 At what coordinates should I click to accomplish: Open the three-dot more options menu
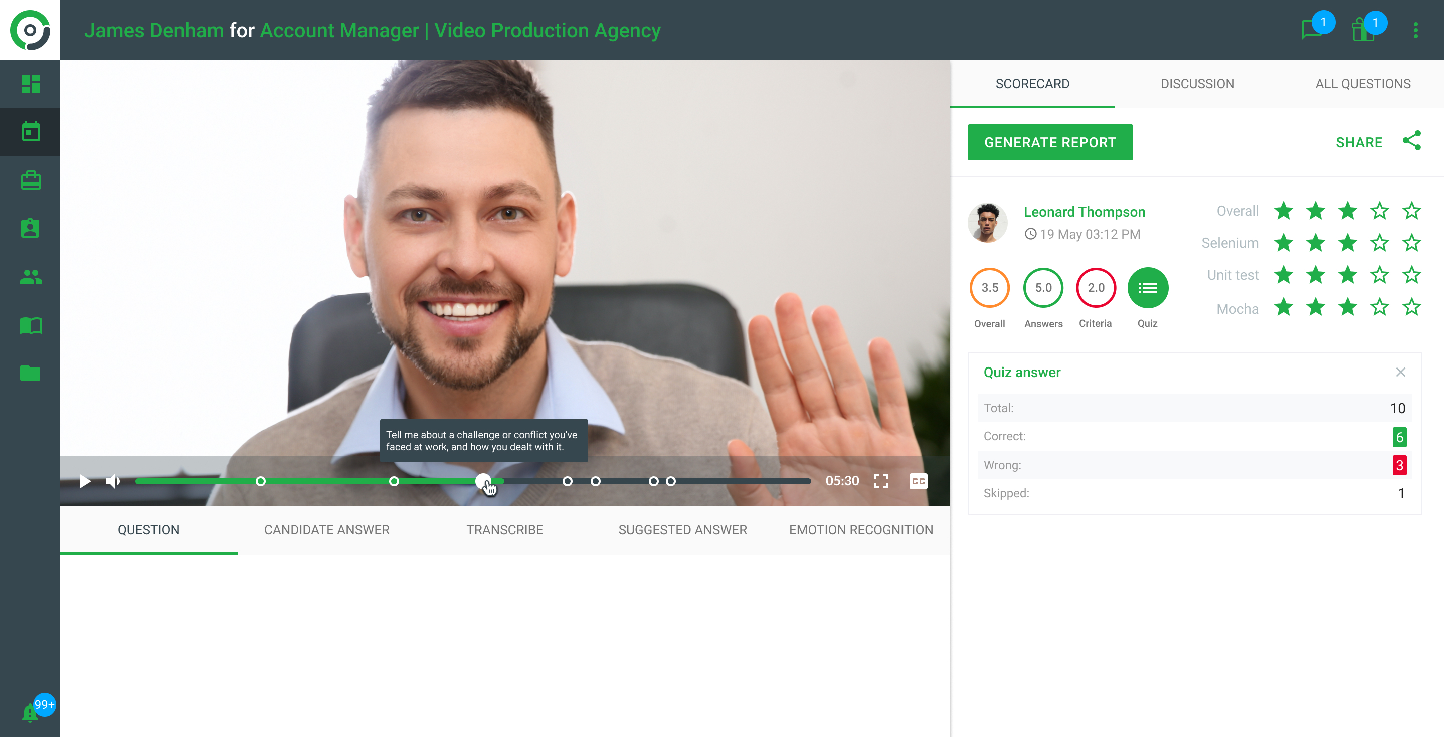[x=1415, y=30]
